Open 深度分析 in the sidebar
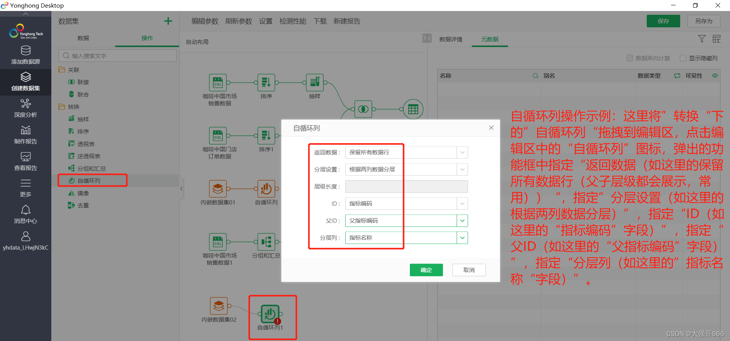The height and width of the screenshot is (341, 730). tap(25, 108)
